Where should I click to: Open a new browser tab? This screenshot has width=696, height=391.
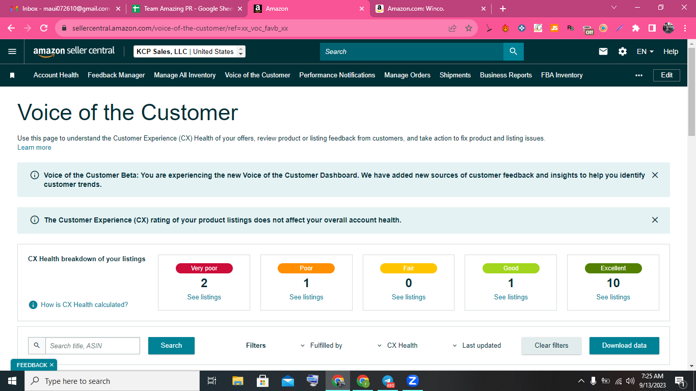coord(503,9)
